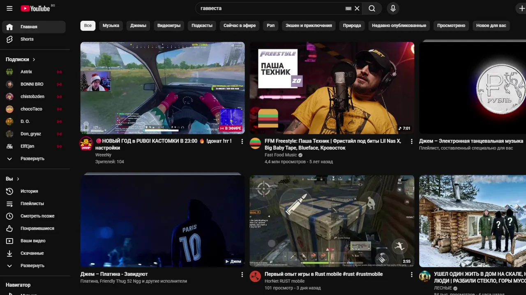Open the Paris 10 jersey thumbnail
Viewport: 526px width, 295px height.
click(x=162, y=221)
